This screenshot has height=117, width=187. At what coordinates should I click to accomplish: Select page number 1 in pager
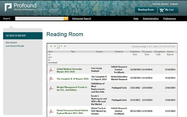(x=58, y=46)
